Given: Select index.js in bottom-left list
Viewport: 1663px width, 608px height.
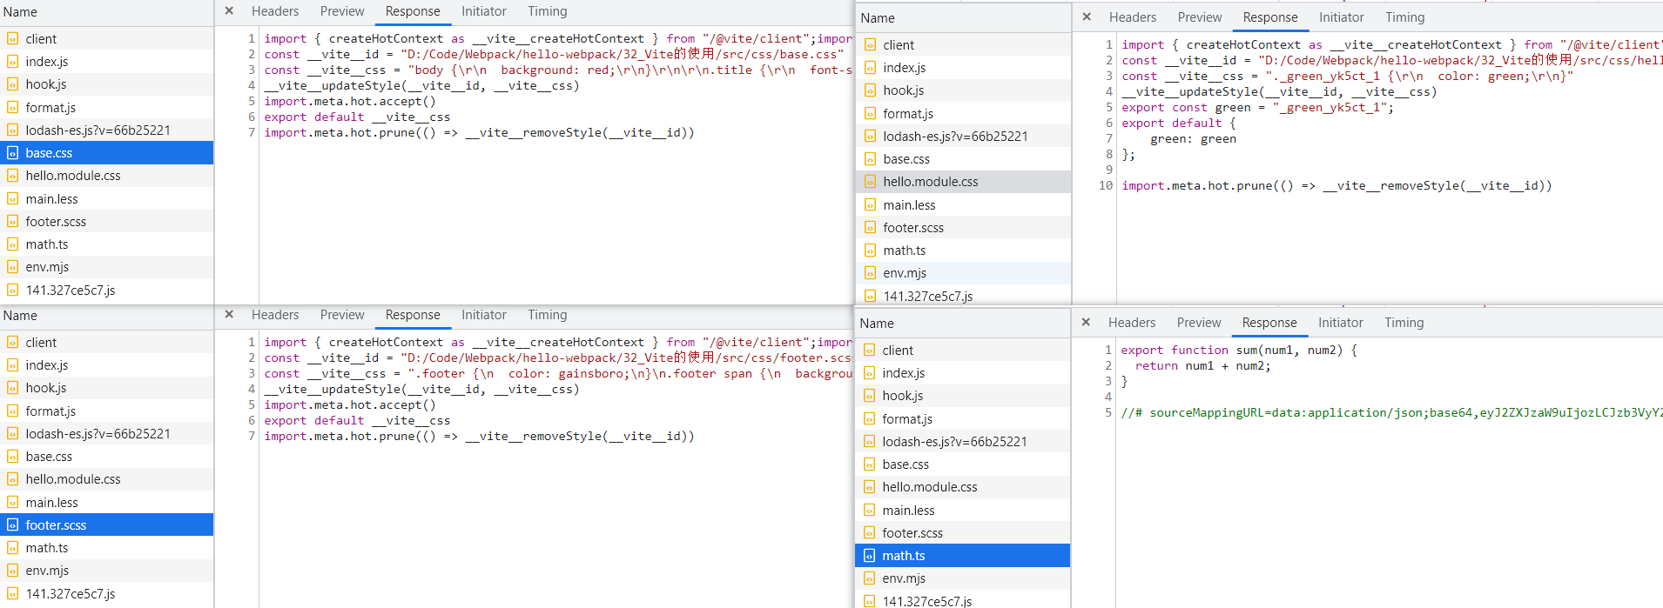Looking at the screenshot, I should pyautogui.click(x=106, y=365).
